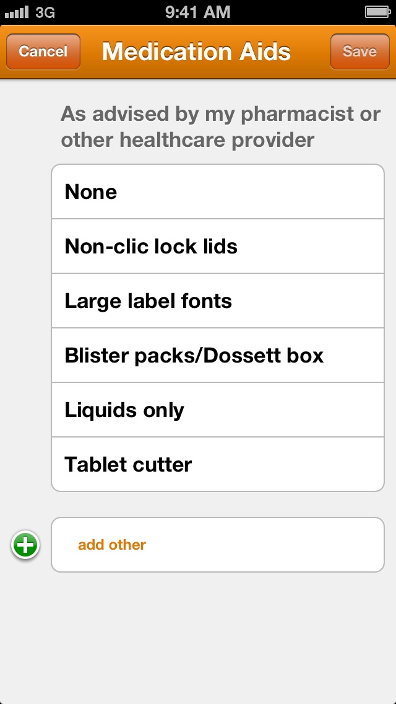Image resolution: width=396 pixels, height=704 pixels.
Task: Tap the word None in the list
Action: [x=91, y=192]
